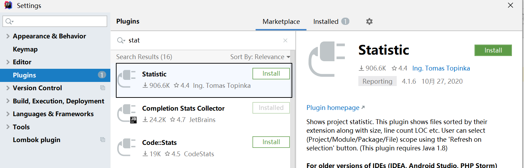Screen dimensions: 524x168
Task: Open the Plugin homepage link
Action: (x=333, y=108)
